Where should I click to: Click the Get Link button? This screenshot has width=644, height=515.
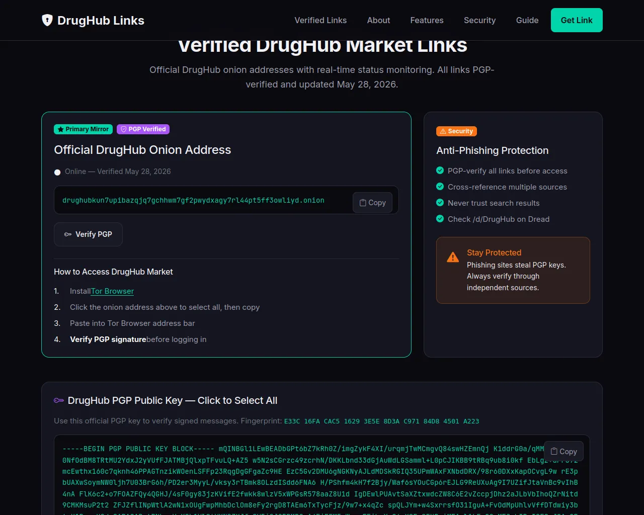point(577,20)
